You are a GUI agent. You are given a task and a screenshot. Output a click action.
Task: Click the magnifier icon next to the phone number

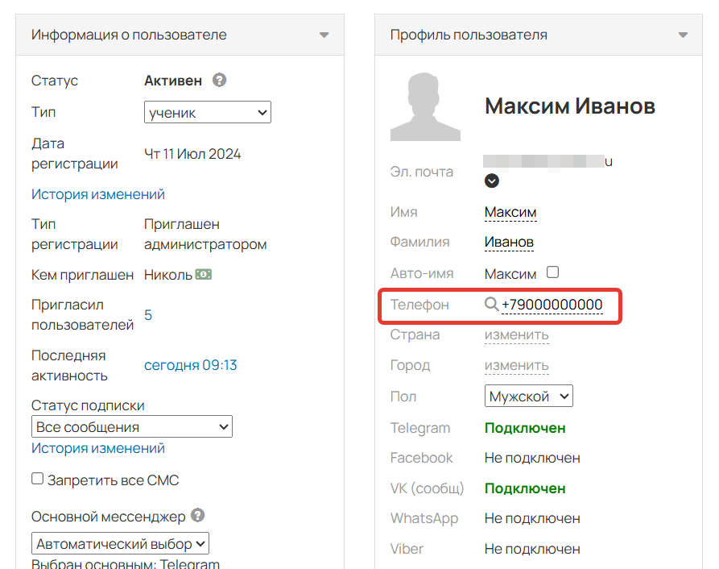pos(491,305)
